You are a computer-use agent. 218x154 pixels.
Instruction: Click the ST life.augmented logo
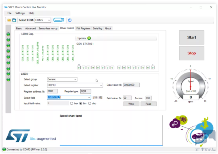pos(31,136)
